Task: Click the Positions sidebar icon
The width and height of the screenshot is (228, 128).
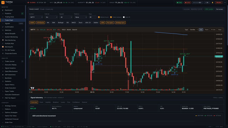Action: point(3,14)
